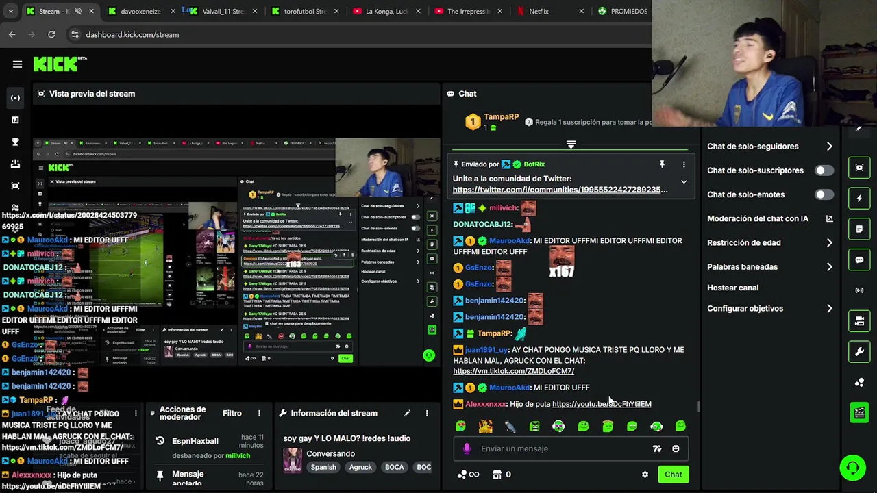This screenshot has height=493, width=877.
Task: Click the pin icon on BotRix pinned message
Action: [x=662, y=164]
